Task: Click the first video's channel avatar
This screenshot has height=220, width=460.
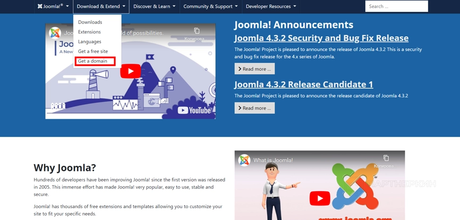Action: click(55, 33)
